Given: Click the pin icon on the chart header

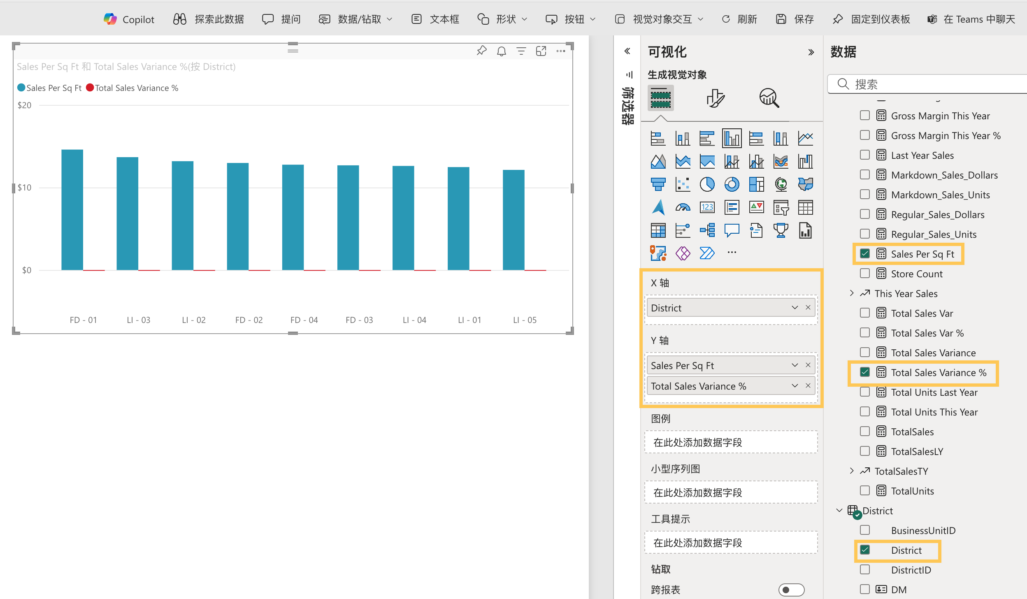Looking at the screenshot, I should 481,51.
